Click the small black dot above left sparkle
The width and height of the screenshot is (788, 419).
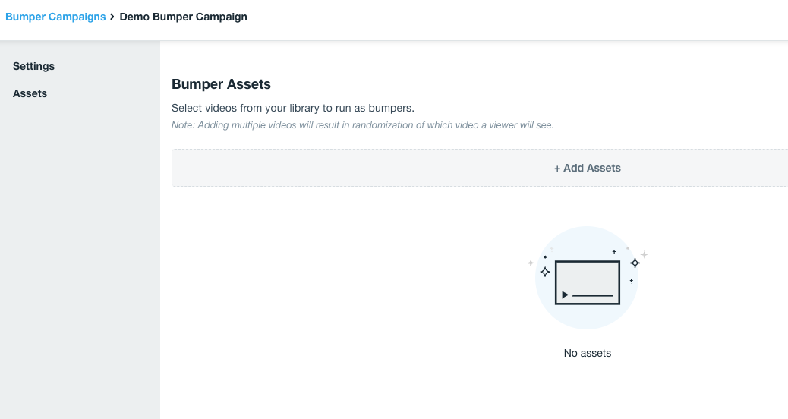(x=545, y=257)
